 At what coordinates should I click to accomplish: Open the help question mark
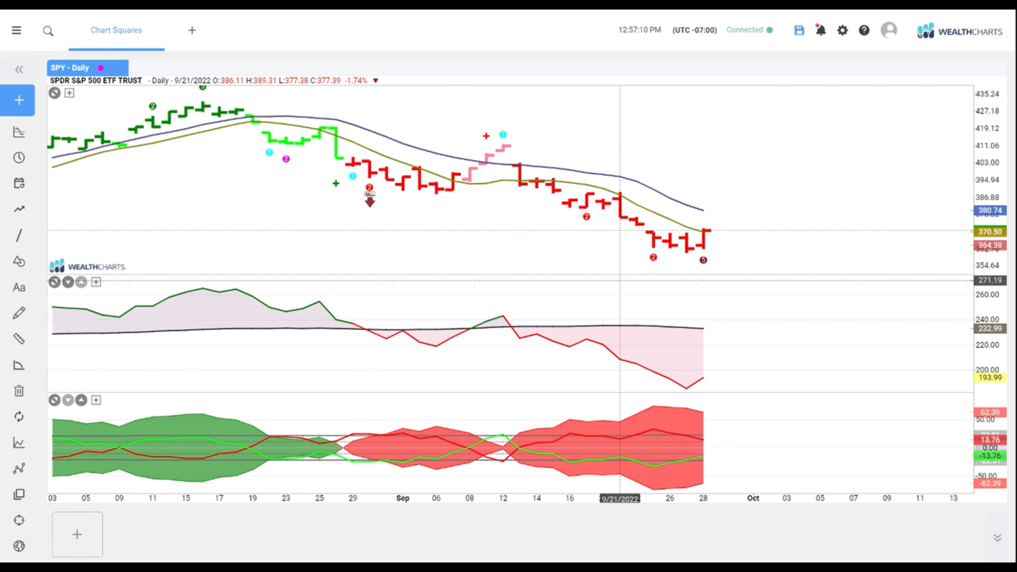[864, 30]
